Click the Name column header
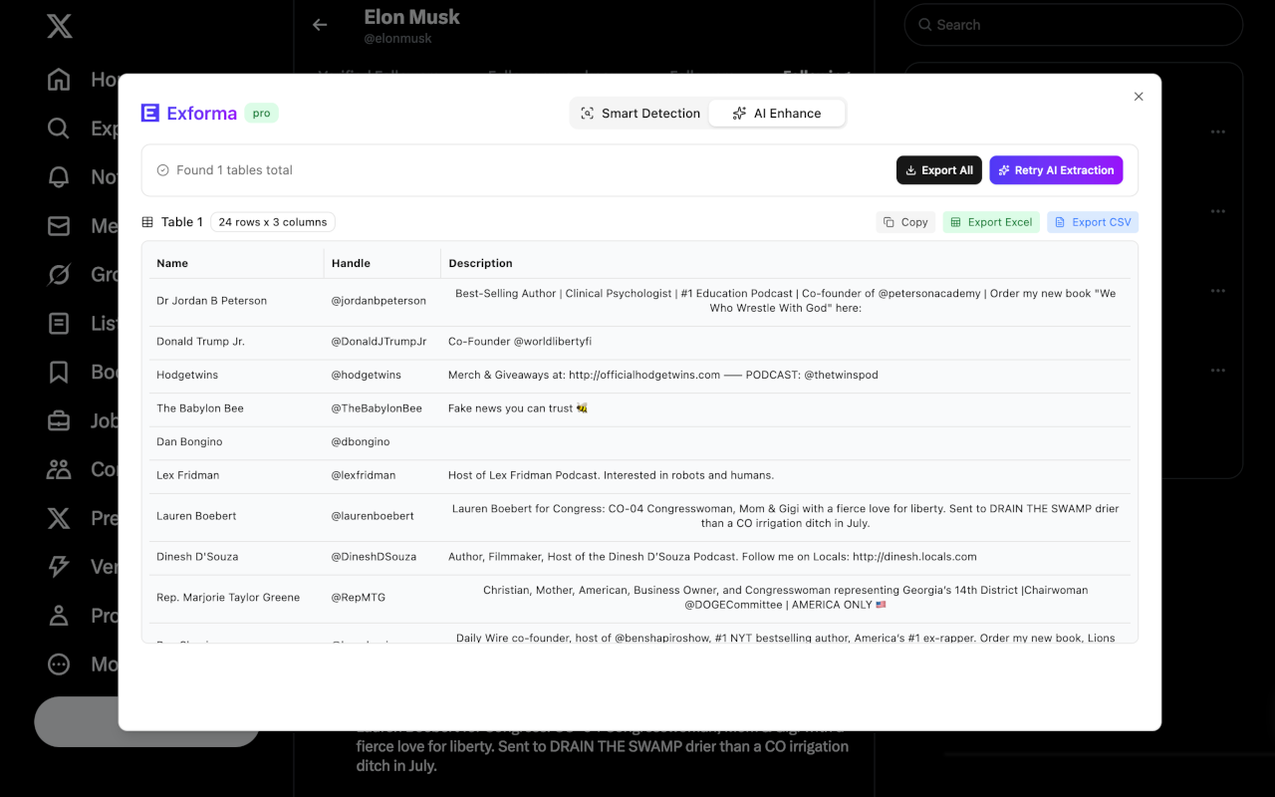 [x=236, y=263]
